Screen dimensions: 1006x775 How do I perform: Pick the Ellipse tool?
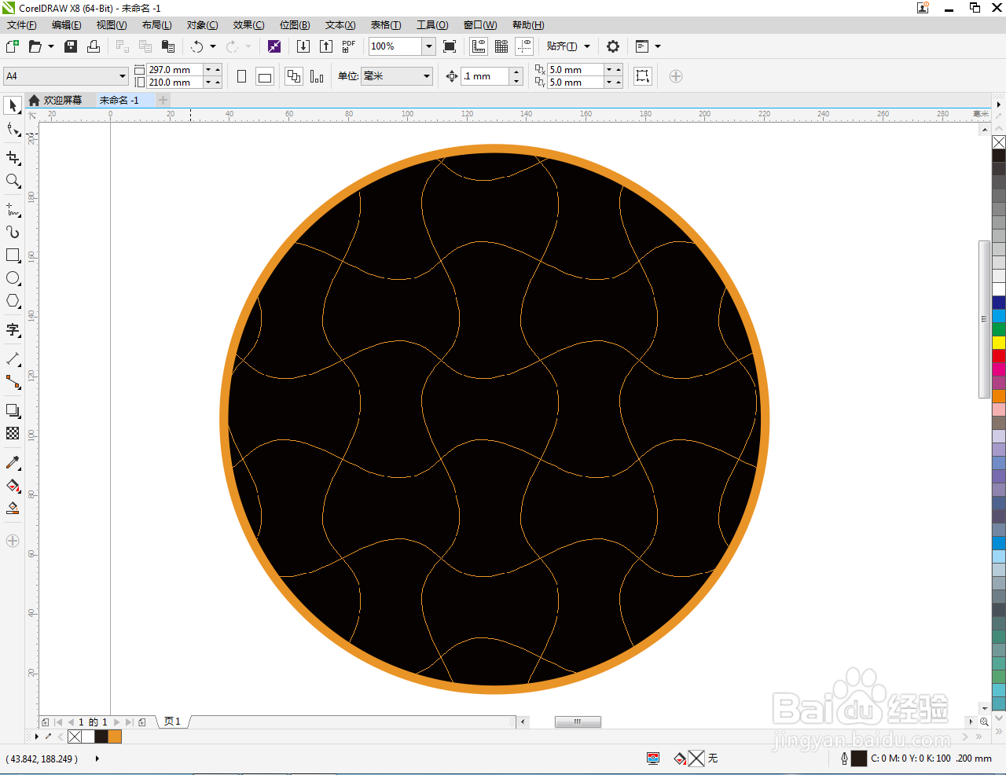pos(13,278)
